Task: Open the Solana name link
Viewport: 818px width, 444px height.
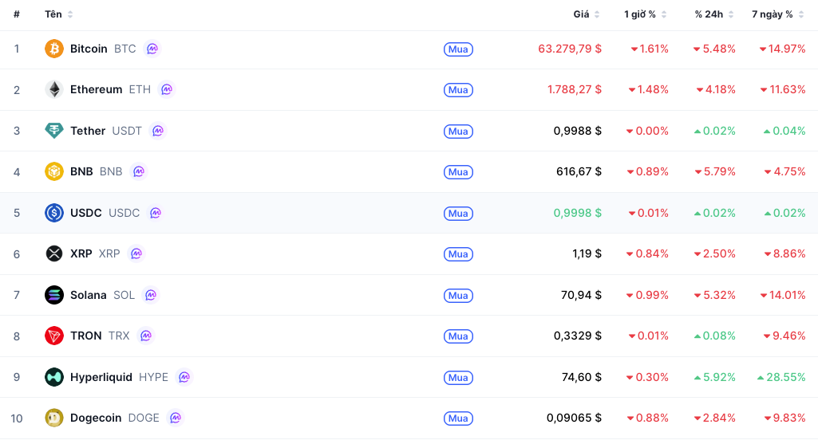Action: 88,295
